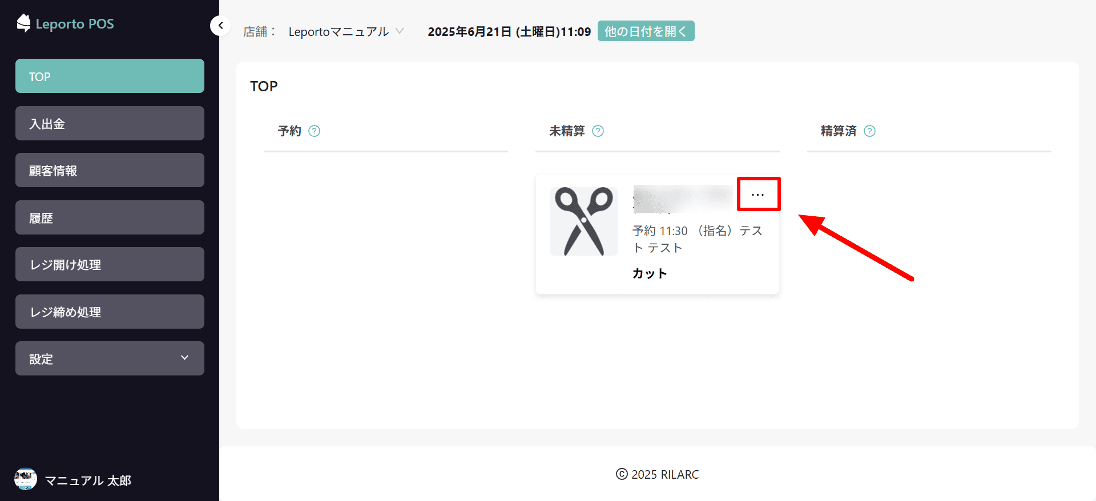Open the 入出金 menu
This screenshot has width=1096, height=501.
[x=110, y=123]
